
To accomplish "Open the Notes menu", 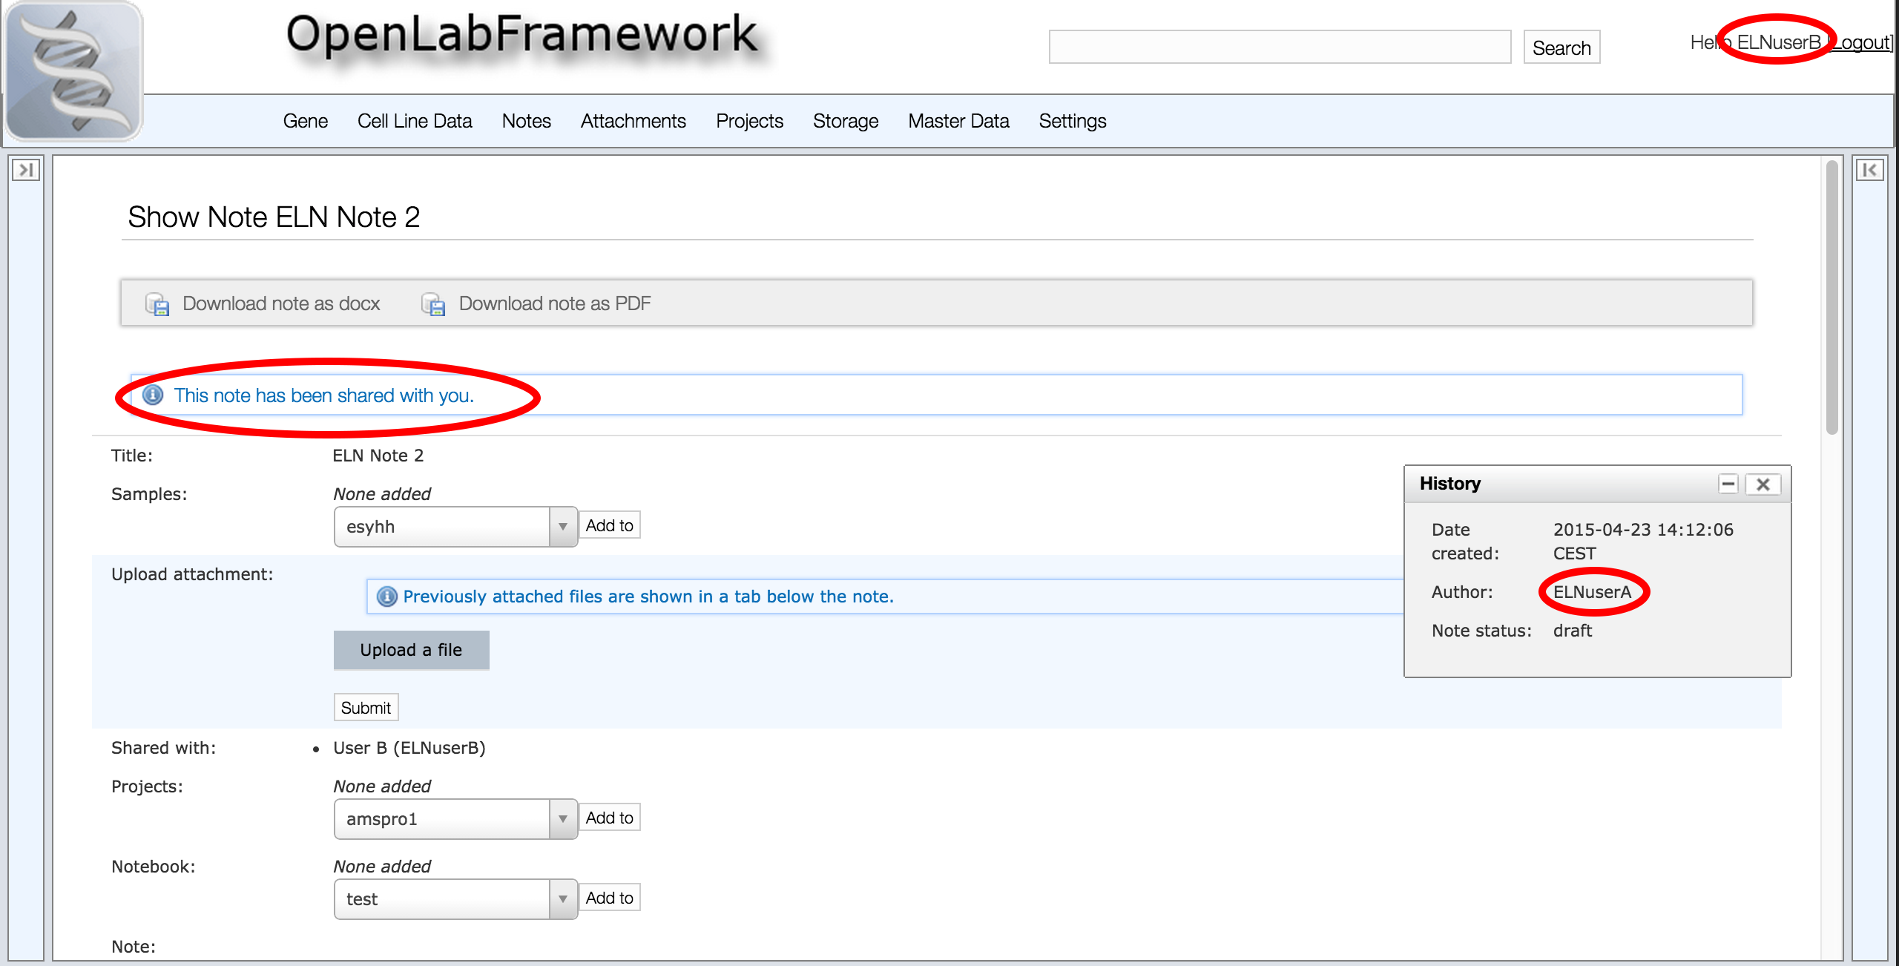I will coord(526,121).
